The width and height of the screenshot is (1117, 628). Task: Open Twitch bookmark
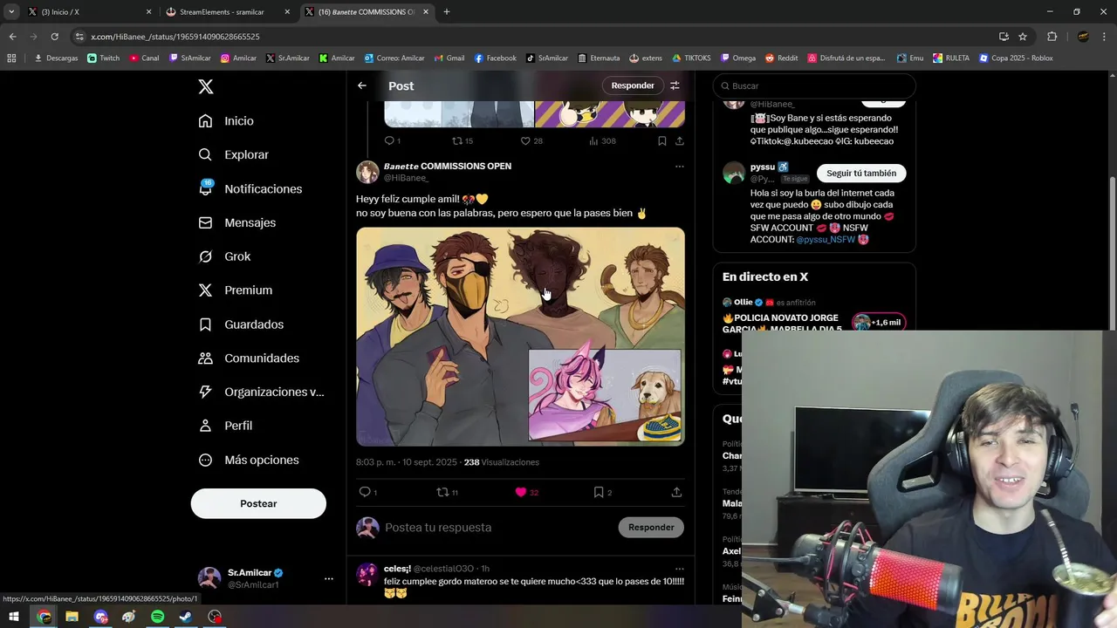pyautogui.click(x=104, y=58)
